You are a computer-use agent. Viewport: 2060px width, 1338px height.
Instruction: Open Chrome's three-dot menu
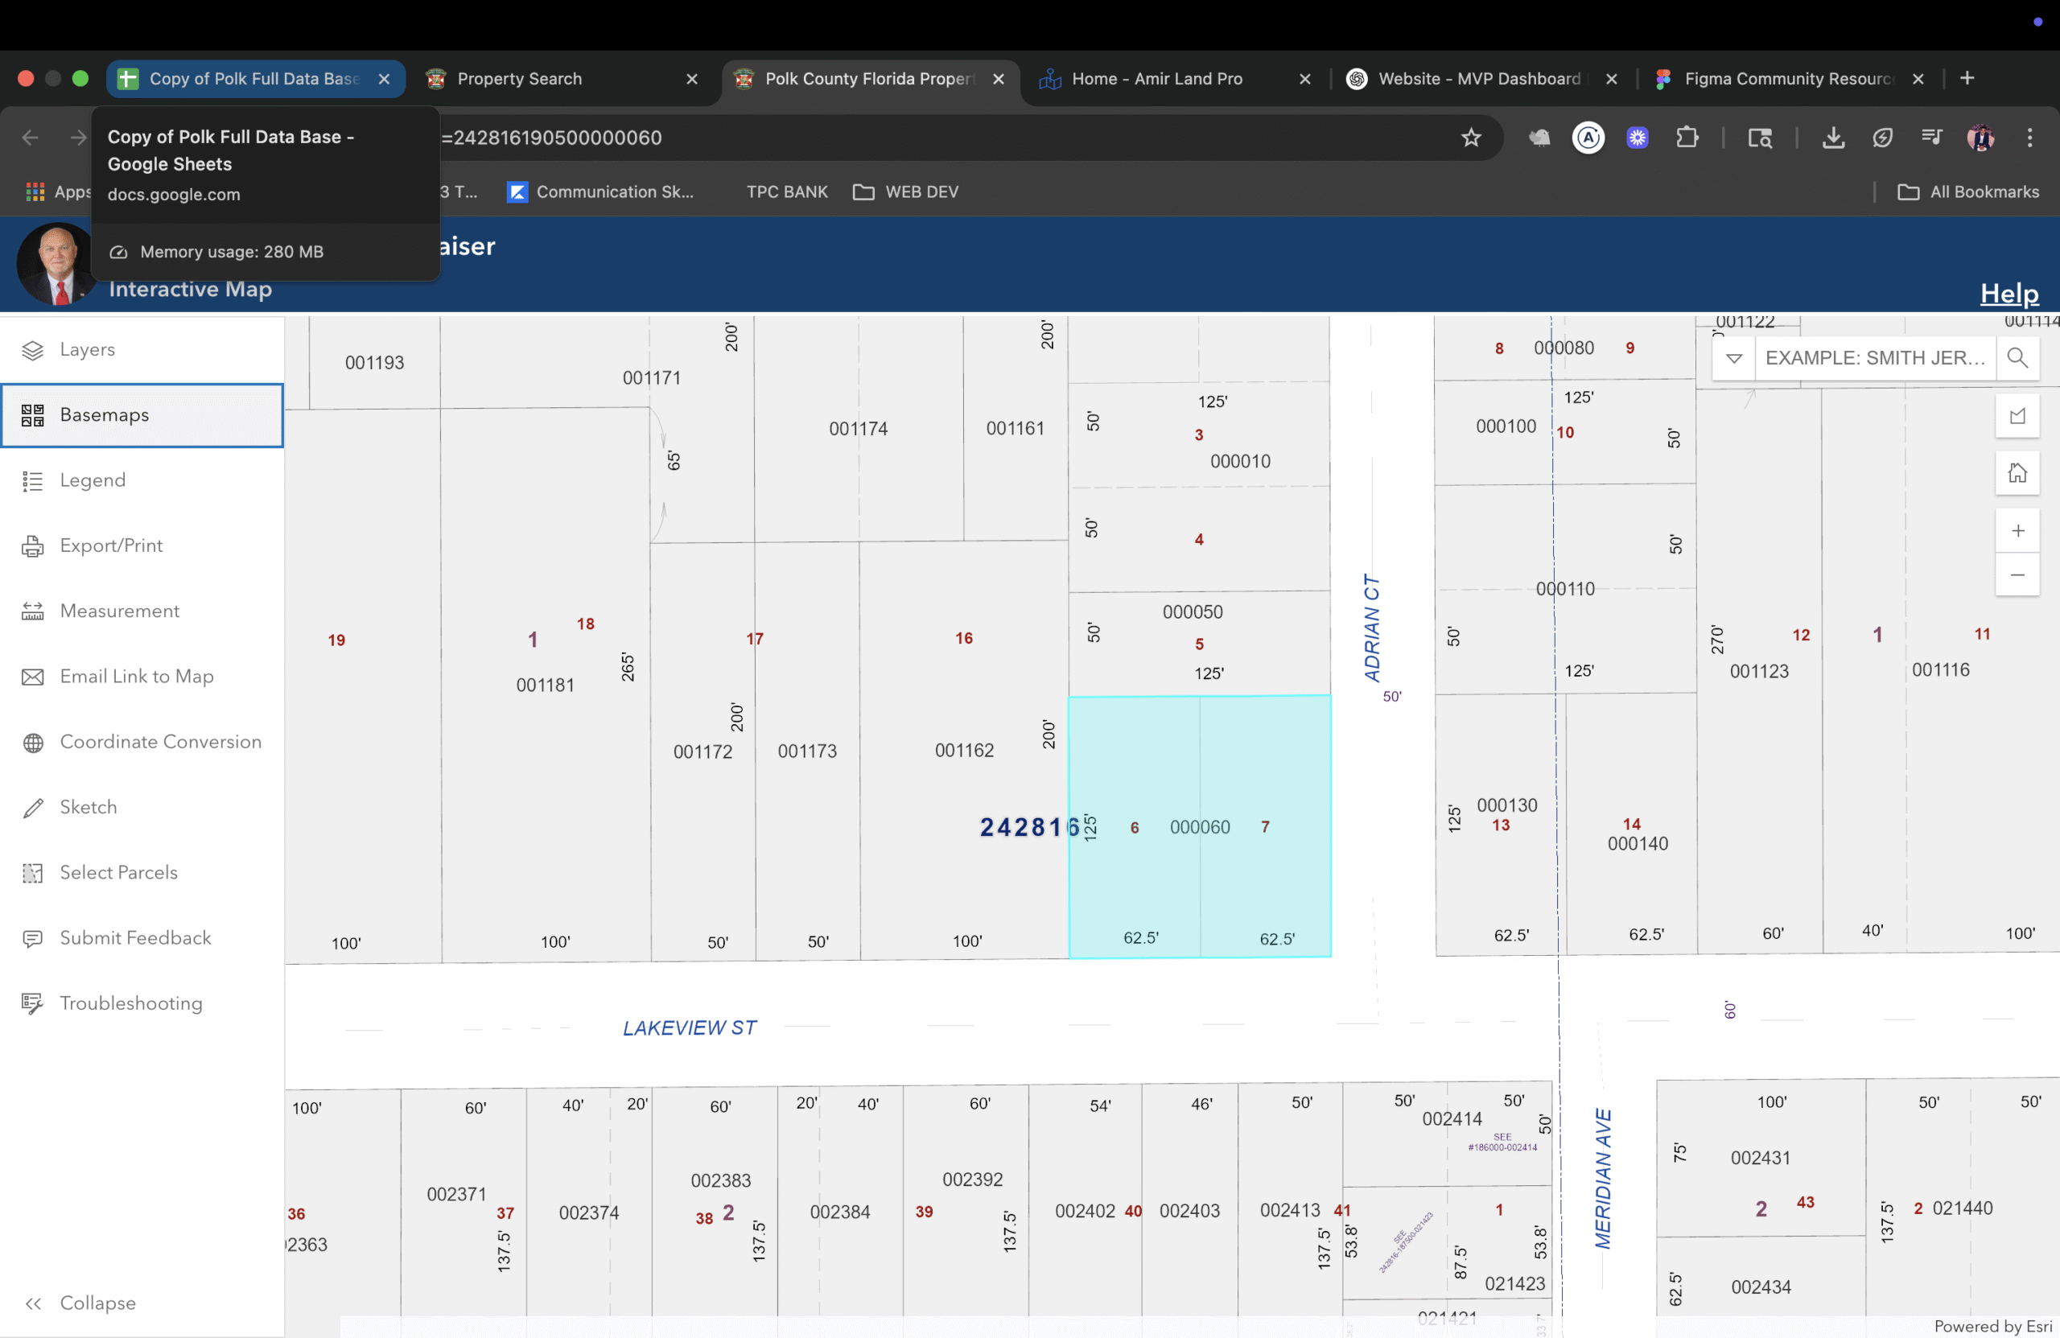pyautogui.click(x=2029, y=138)
